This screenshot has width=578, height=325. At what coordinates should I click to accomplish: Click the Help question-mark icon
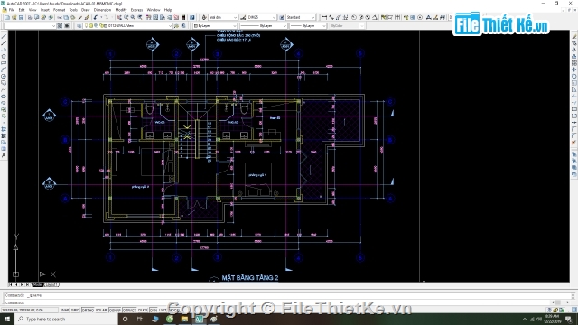click(x=192, y=17)
